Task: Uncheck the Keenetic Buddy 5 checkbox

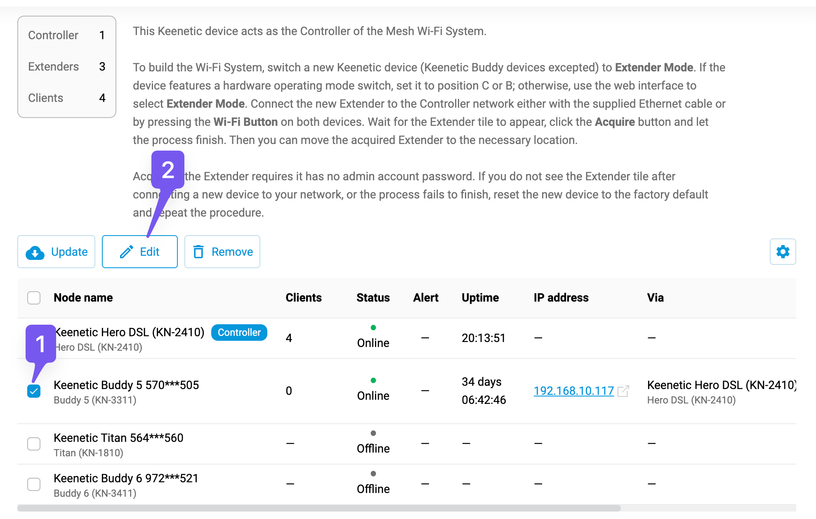Action: [x=34, y=391]
